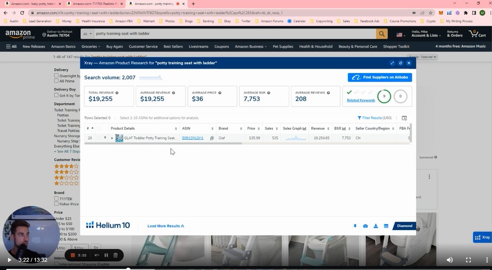Viewport: 492px width, 270px height.
Task: Enter video fullscreen mode
Action: click(468, 260)
